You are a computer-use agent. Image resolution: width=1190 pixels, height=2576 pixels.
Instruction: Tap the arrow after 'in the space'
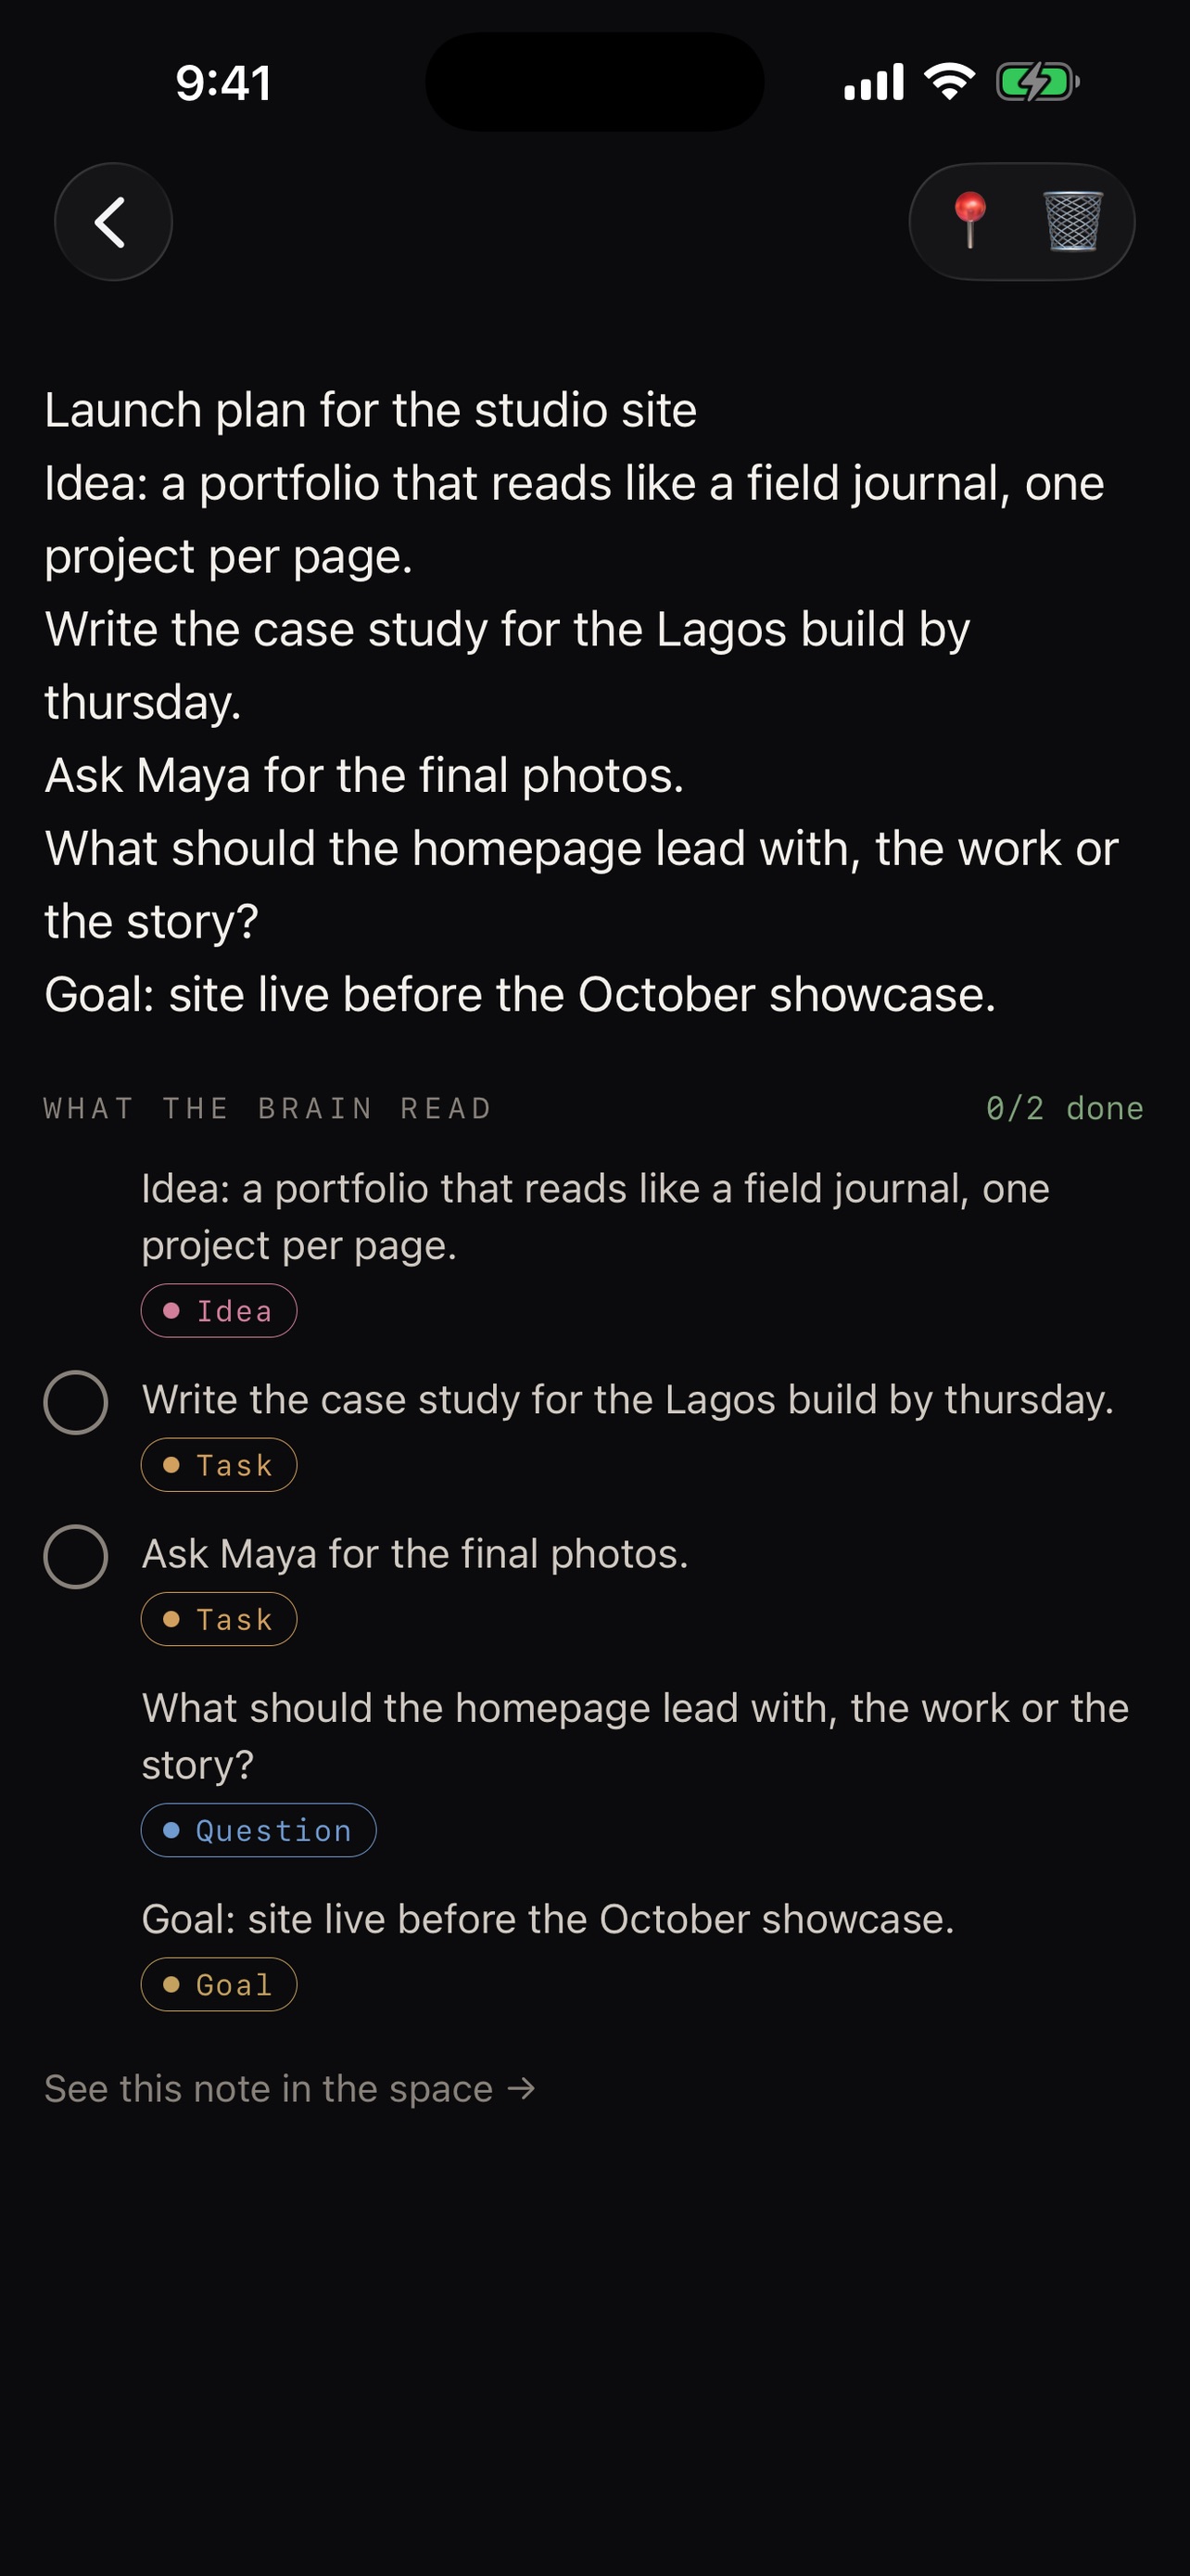click(521, 2088)
